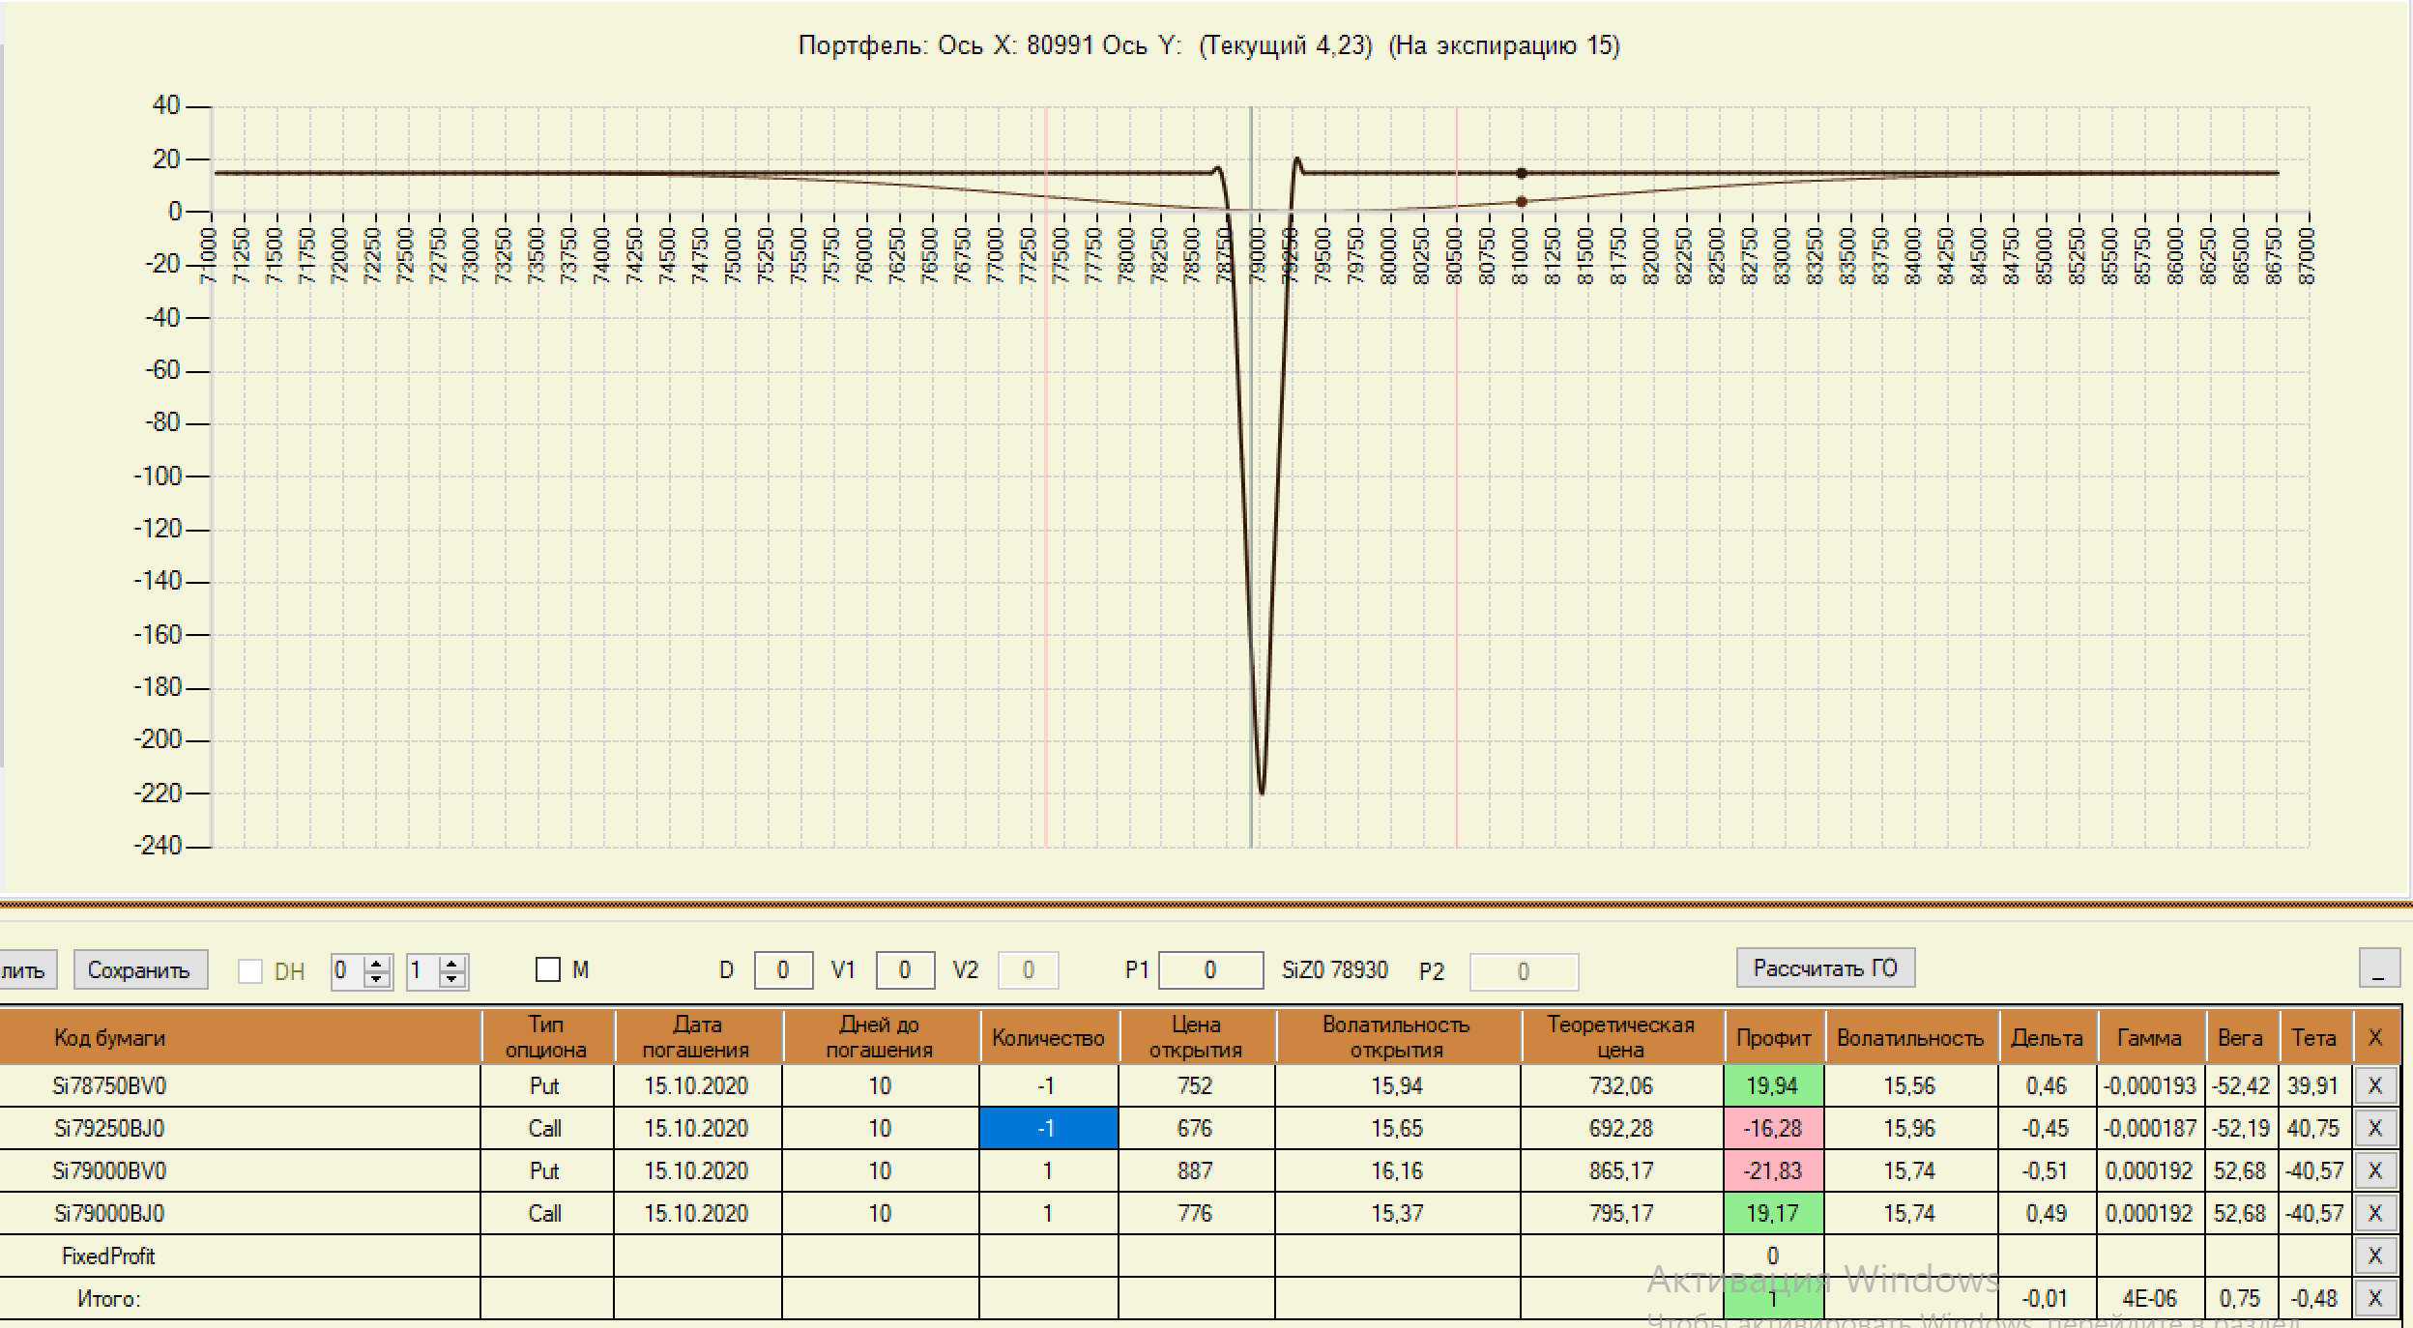Delete the Si78750BV0 Put row with X
Image resolution: width=2413 pixels, height=1328 pixels.
(x=2374, y=1085)
